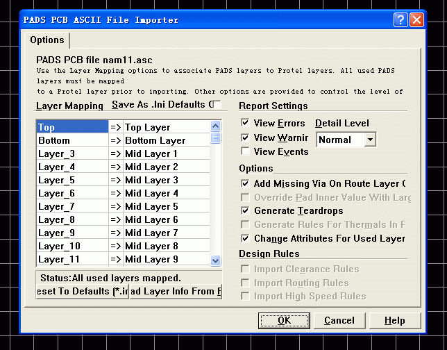Viewport: 447px width, 350px height.
Task: Select the Top layer mapping row
Action: coord(71,127)
